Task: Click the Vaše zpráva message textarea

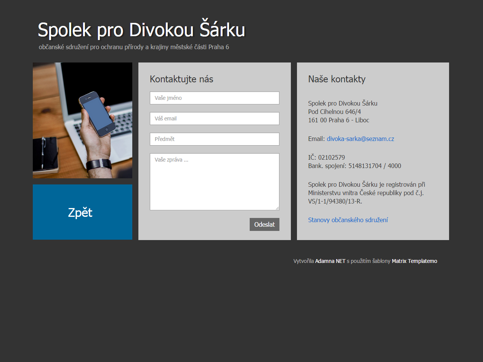Action: (215, 182)
